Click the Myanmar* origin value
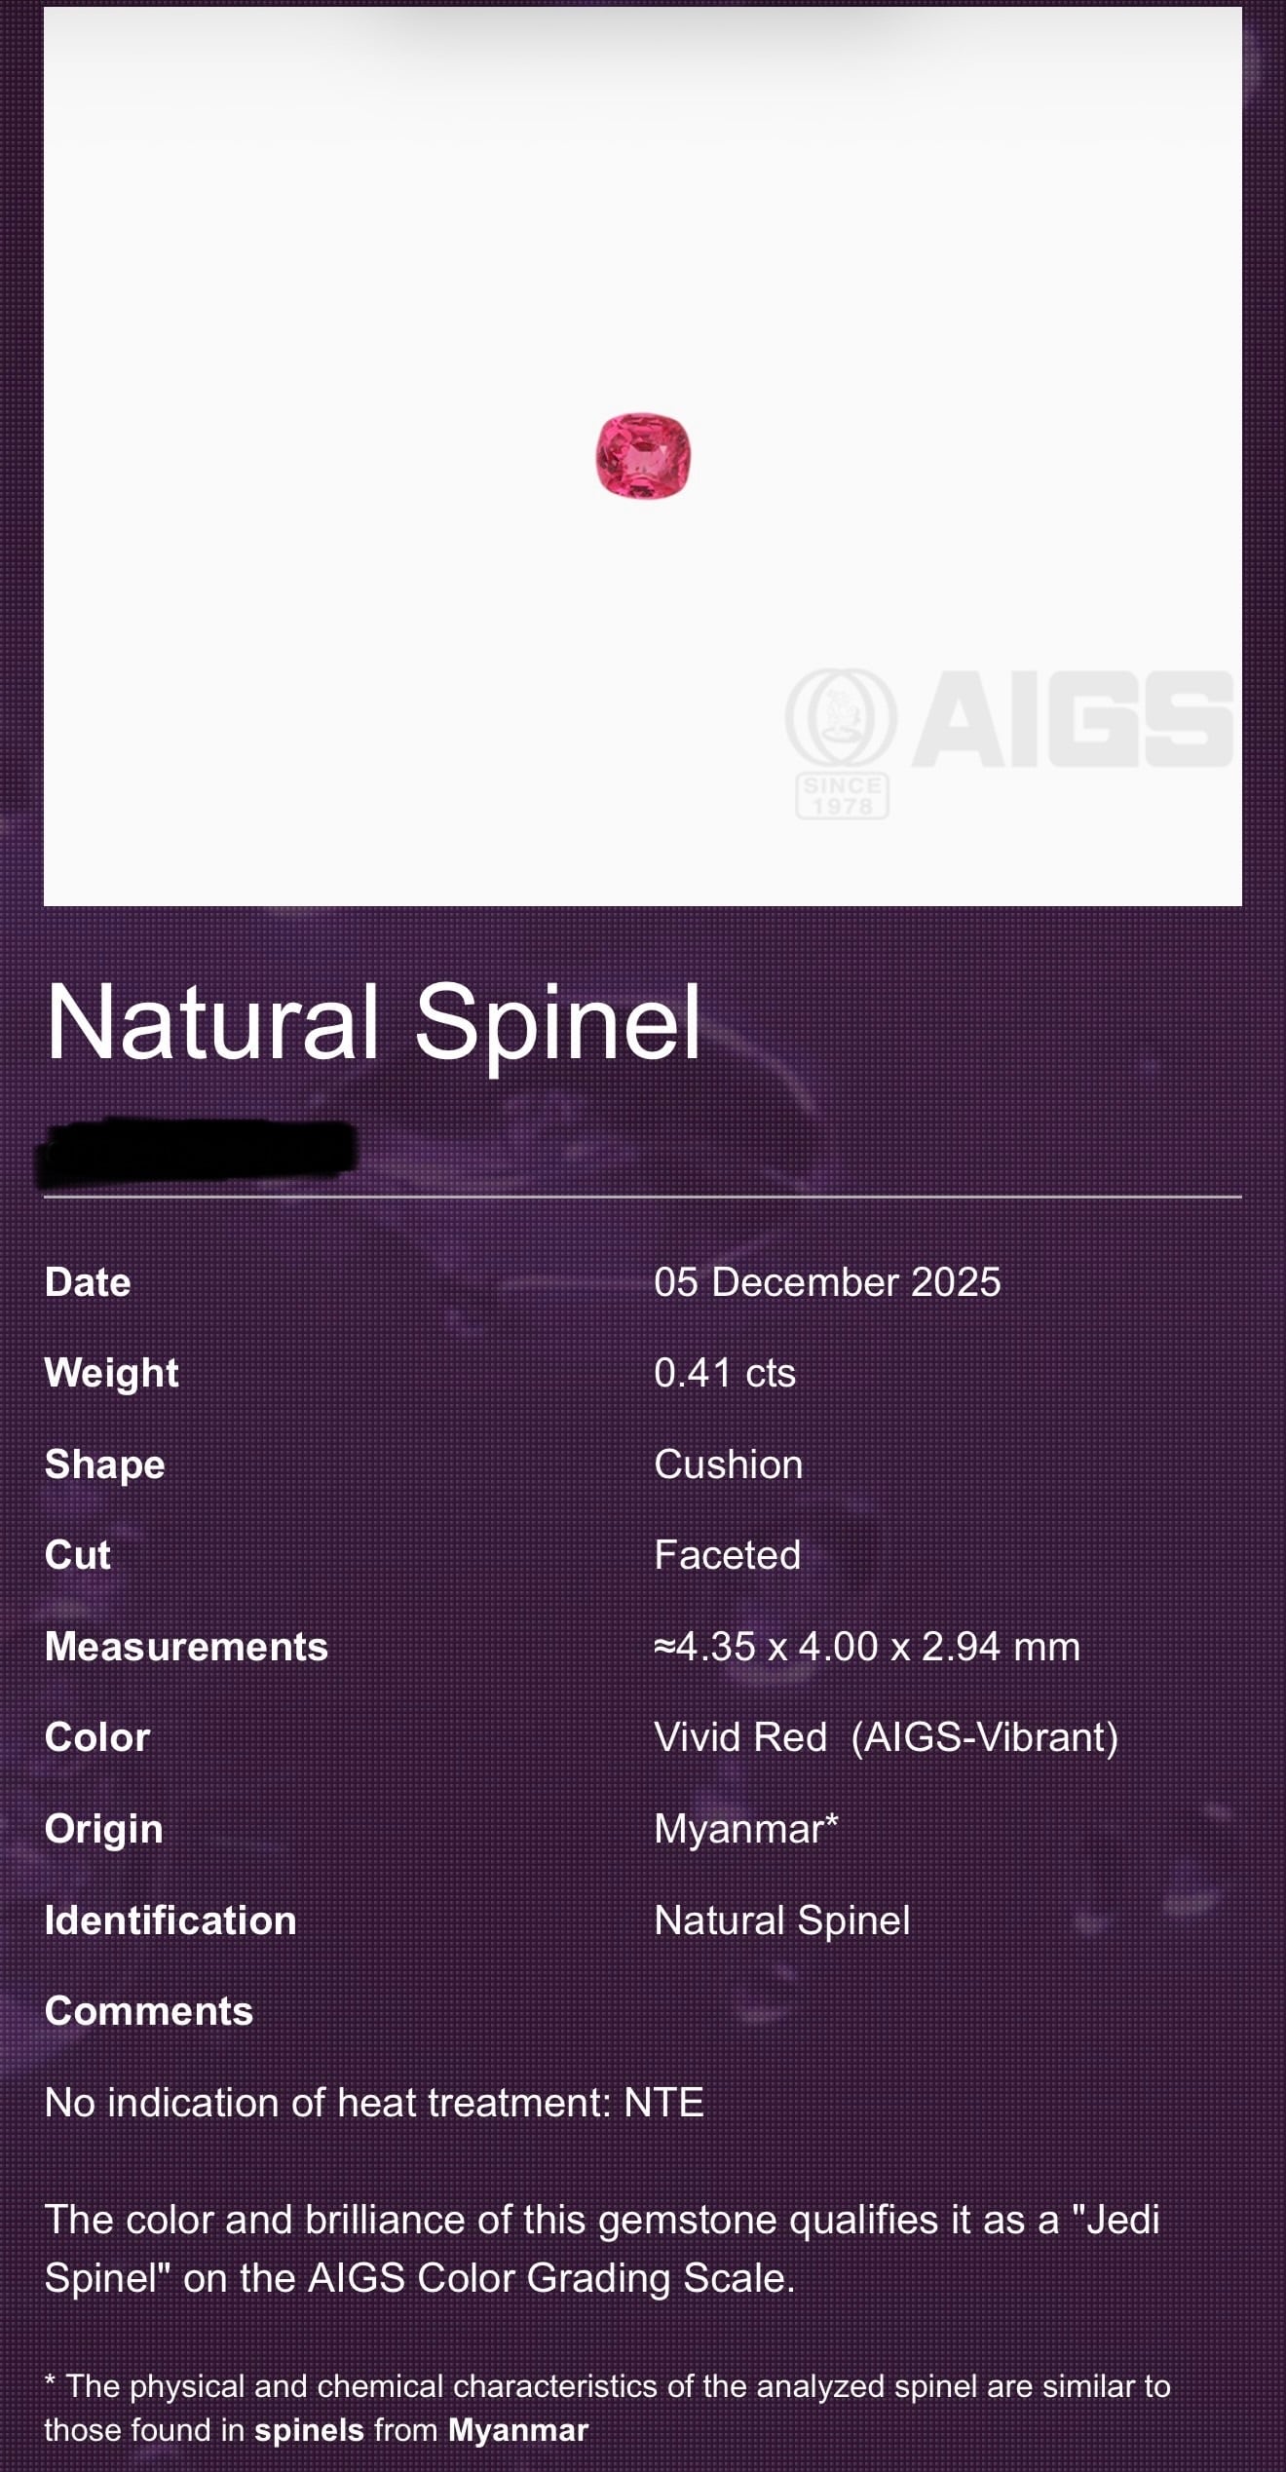The image size is (1286, 2472). pyautogui.click(x=746, y=1829)
